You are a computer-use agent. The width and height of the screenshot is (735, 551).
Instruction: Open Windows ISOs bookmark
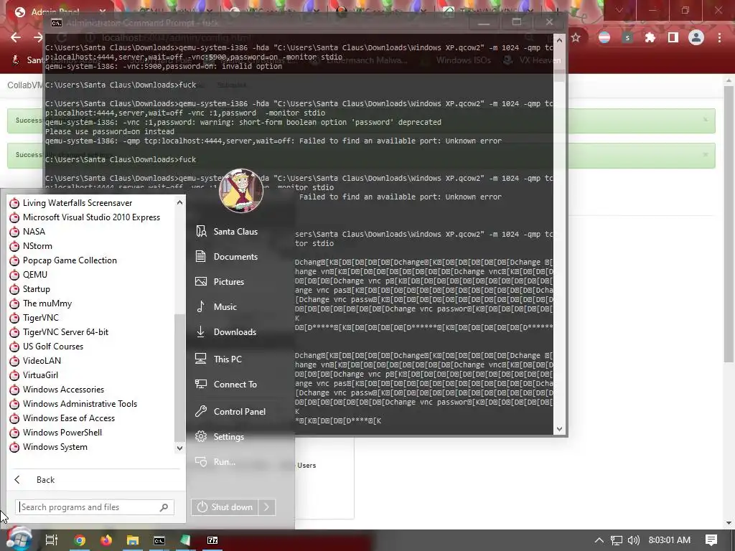point(457,60)
